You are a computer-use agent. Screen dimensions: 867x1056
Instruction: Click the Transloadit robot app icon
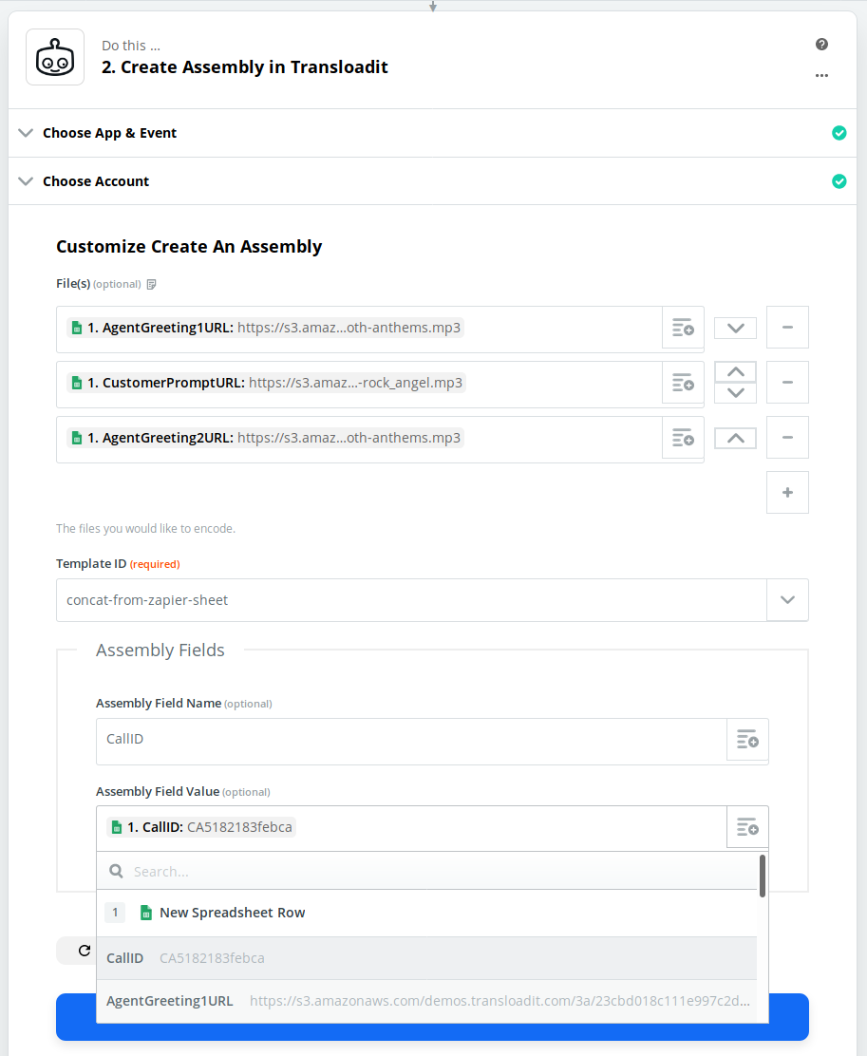55,57
